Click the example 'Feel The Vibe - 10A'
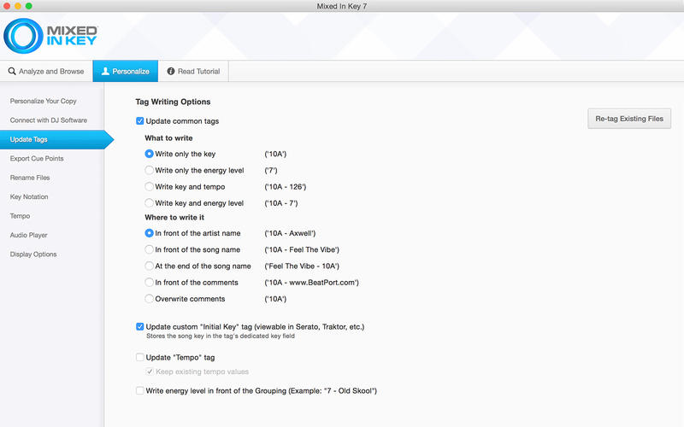The height and width of the screenshot is (427, 684). pyautogui.click(x=302, y=266)
